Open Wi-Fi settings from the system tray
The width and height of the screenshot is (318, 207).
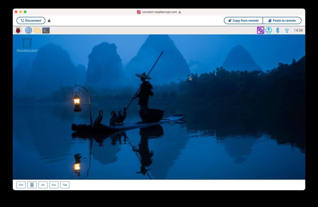pos(286,30)
